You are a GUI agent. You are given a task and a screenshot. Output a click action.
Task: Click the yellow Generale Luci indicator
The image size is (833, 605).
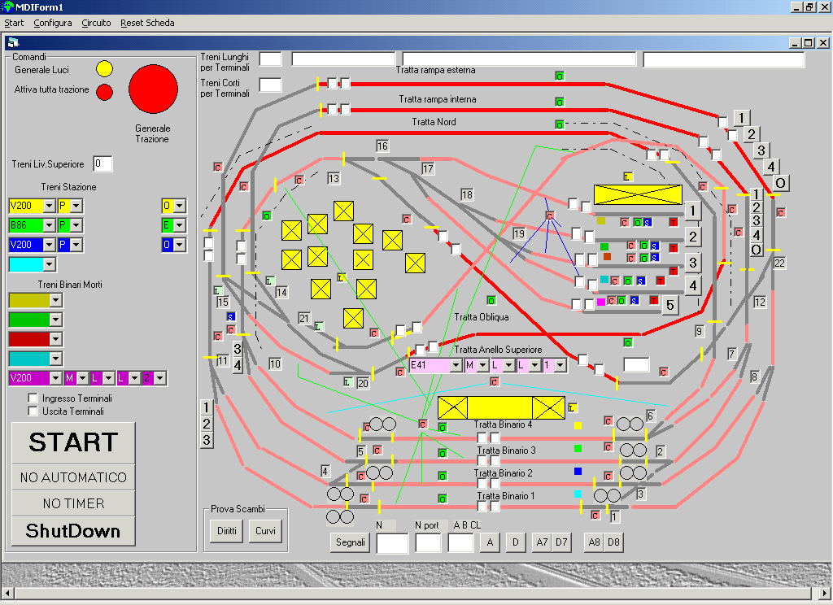104,69
